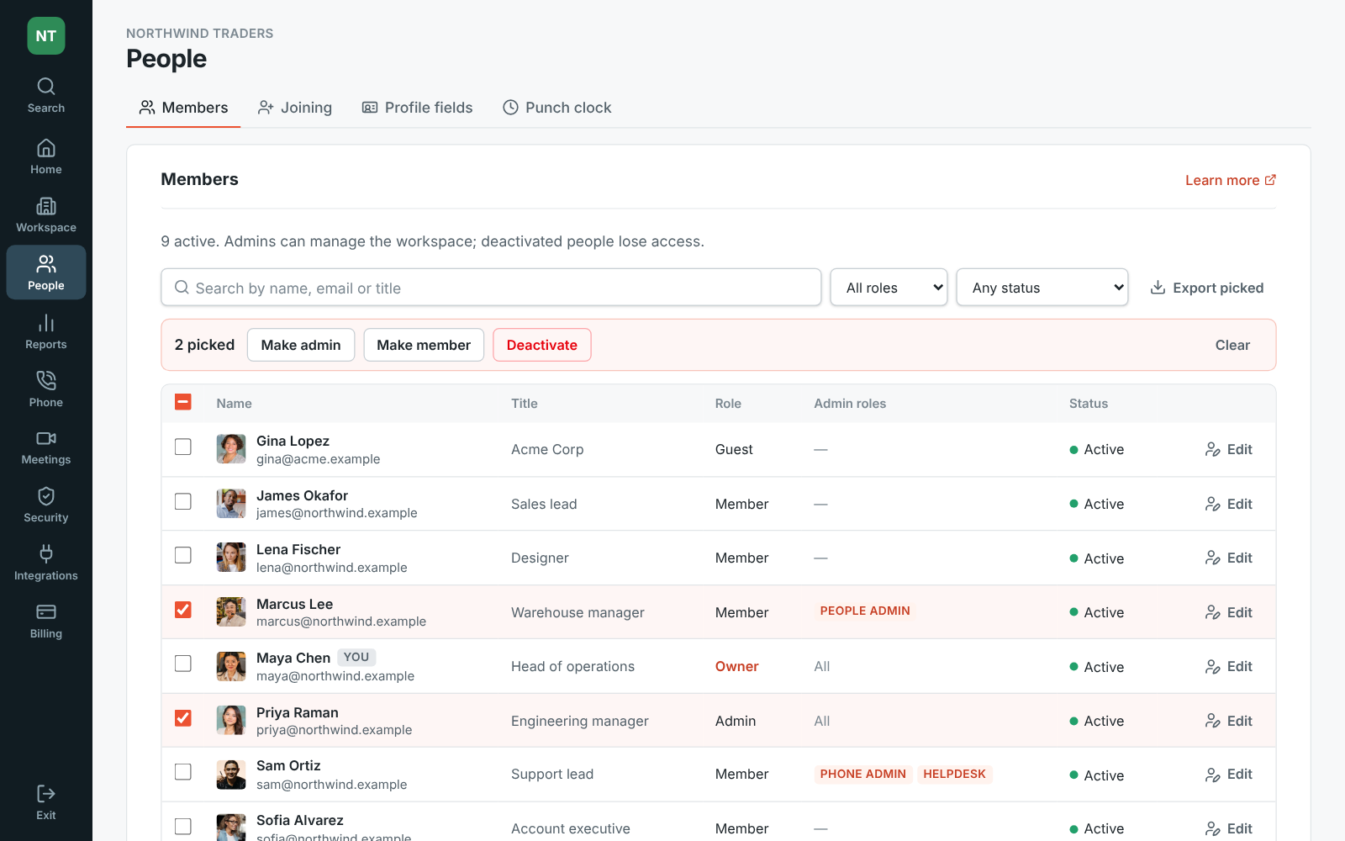The width and height of the screenshot is (1345, 841).
Task: Clear the current selection
Action: pyautogui.click(x=1232, y=345)
